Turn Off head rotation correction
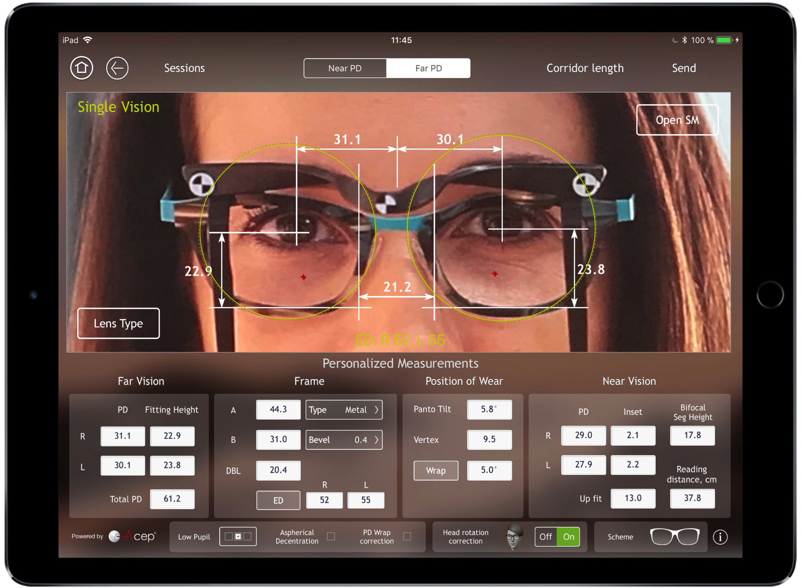802x588 pixels. click(x=546, y=537)
